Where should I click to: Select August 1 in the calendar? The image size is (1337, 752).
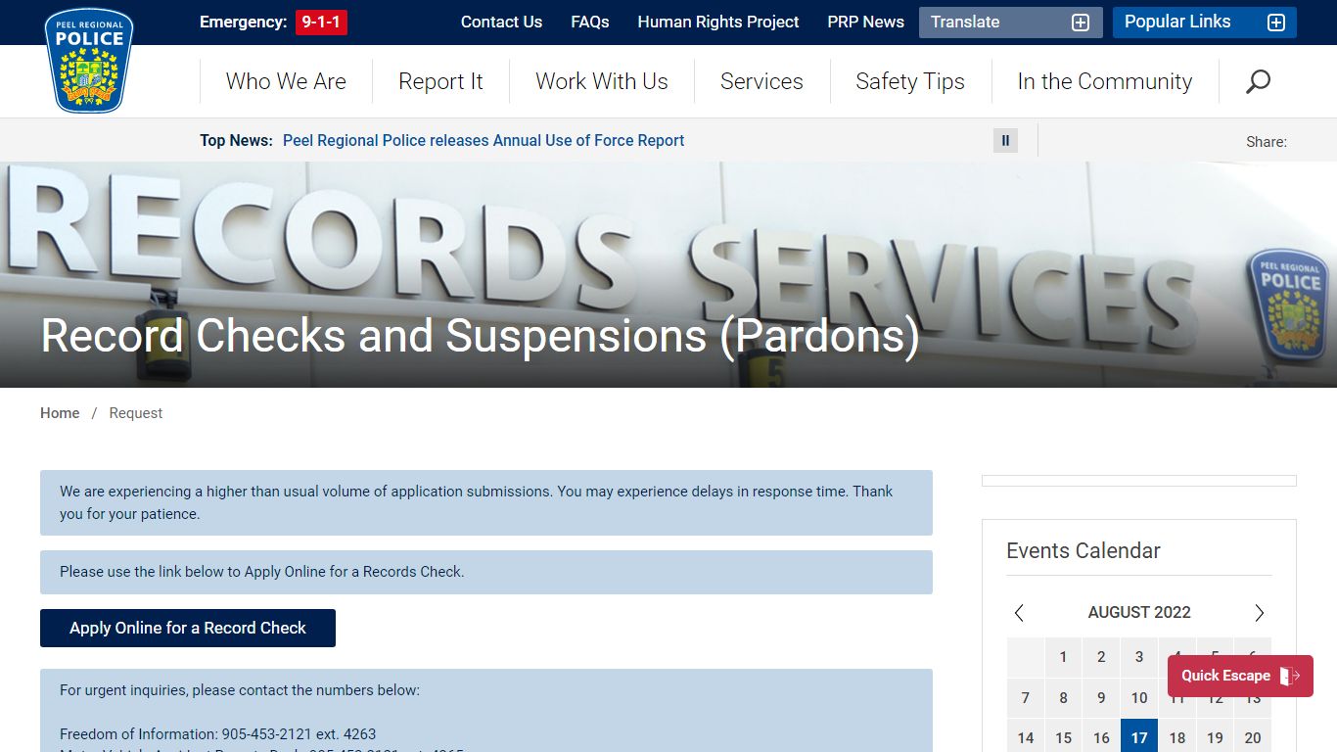pyautogui.click(x=1063, y=657)
